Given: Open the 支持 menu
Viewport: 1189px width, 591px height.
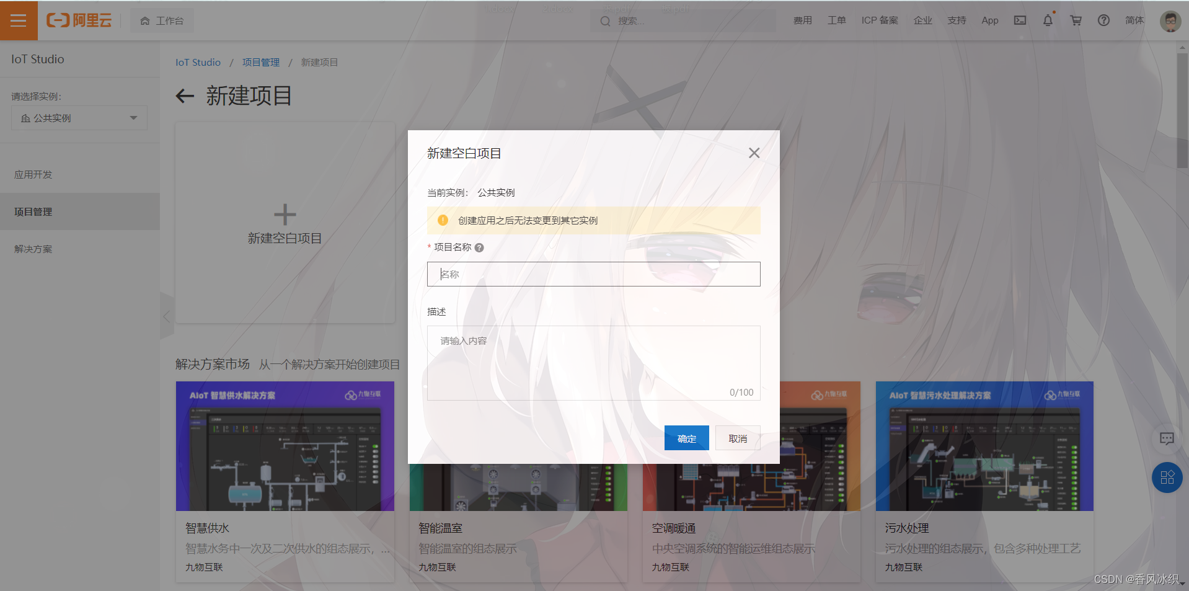Looking at the screenshot, I should click(957, 20).
